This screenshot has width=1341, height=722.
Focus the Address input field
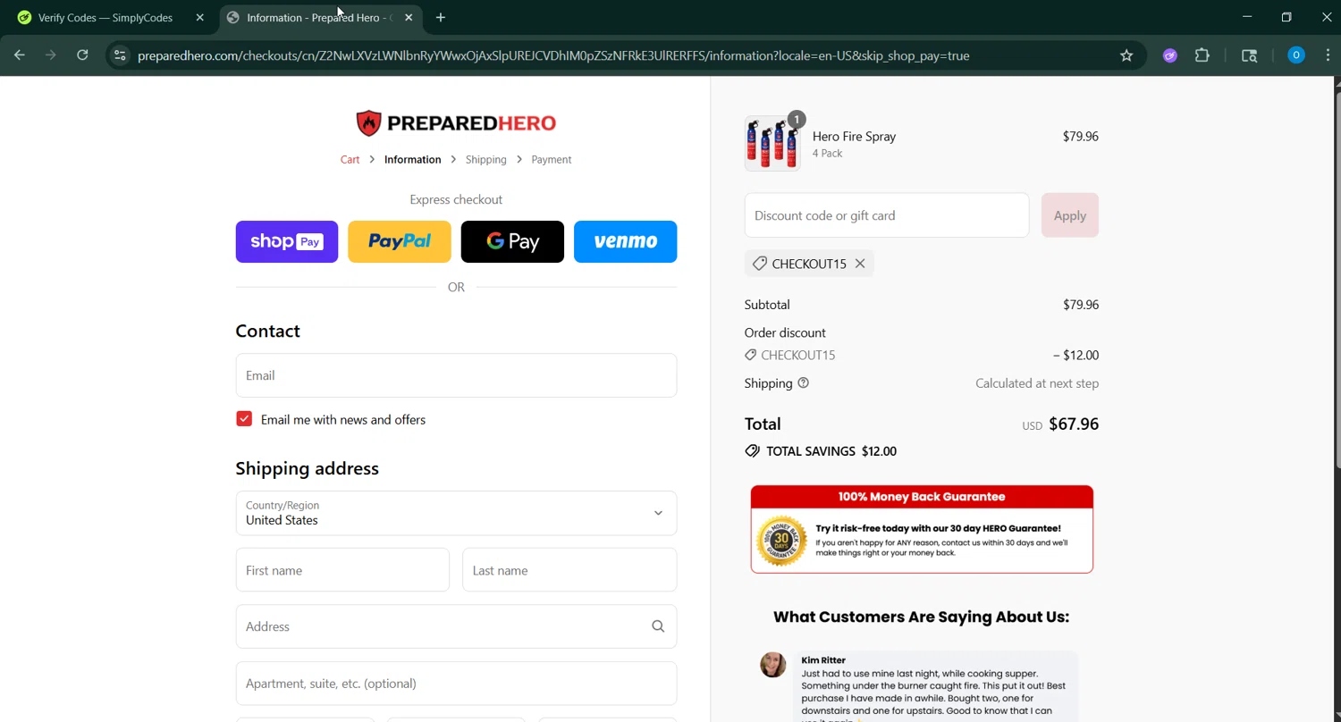pyautogui.click(x=456, y=626)
